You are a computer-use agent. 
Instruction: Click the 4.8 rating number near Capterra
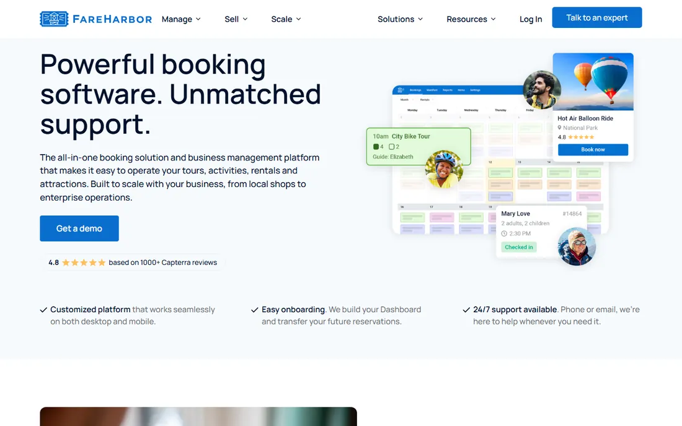[x=53, y=263]
